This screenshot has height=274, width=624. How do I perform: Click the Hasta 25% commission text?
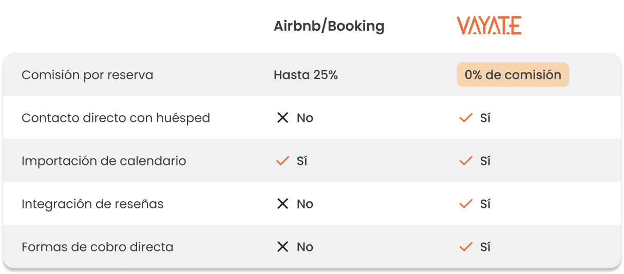point(306,75)
